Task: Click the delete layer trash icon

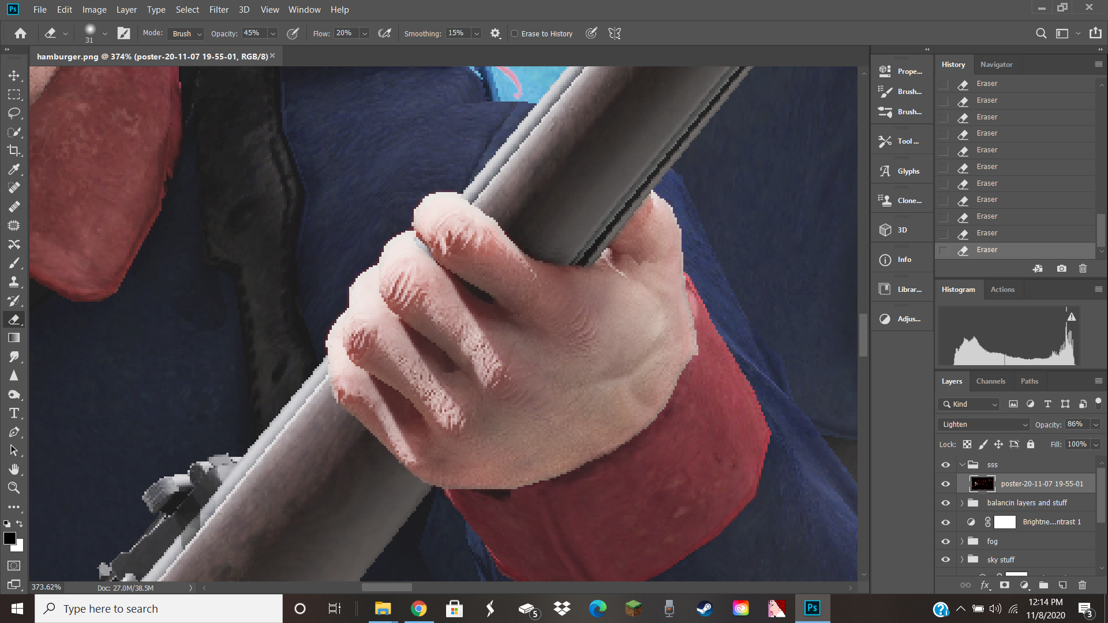Action: pos(1082,585)
